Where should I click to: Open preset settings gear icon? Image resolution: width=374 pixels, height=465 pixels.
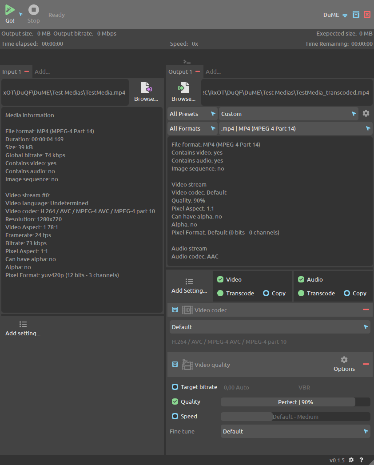[366, 113]
